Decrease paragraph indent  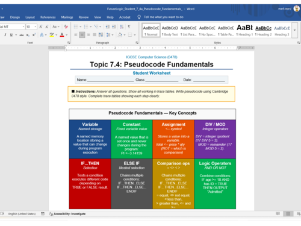coord(108,27)
